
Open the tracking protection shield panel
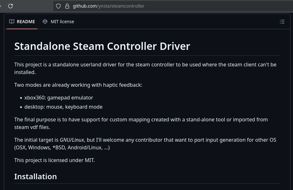tap(58, 6)
